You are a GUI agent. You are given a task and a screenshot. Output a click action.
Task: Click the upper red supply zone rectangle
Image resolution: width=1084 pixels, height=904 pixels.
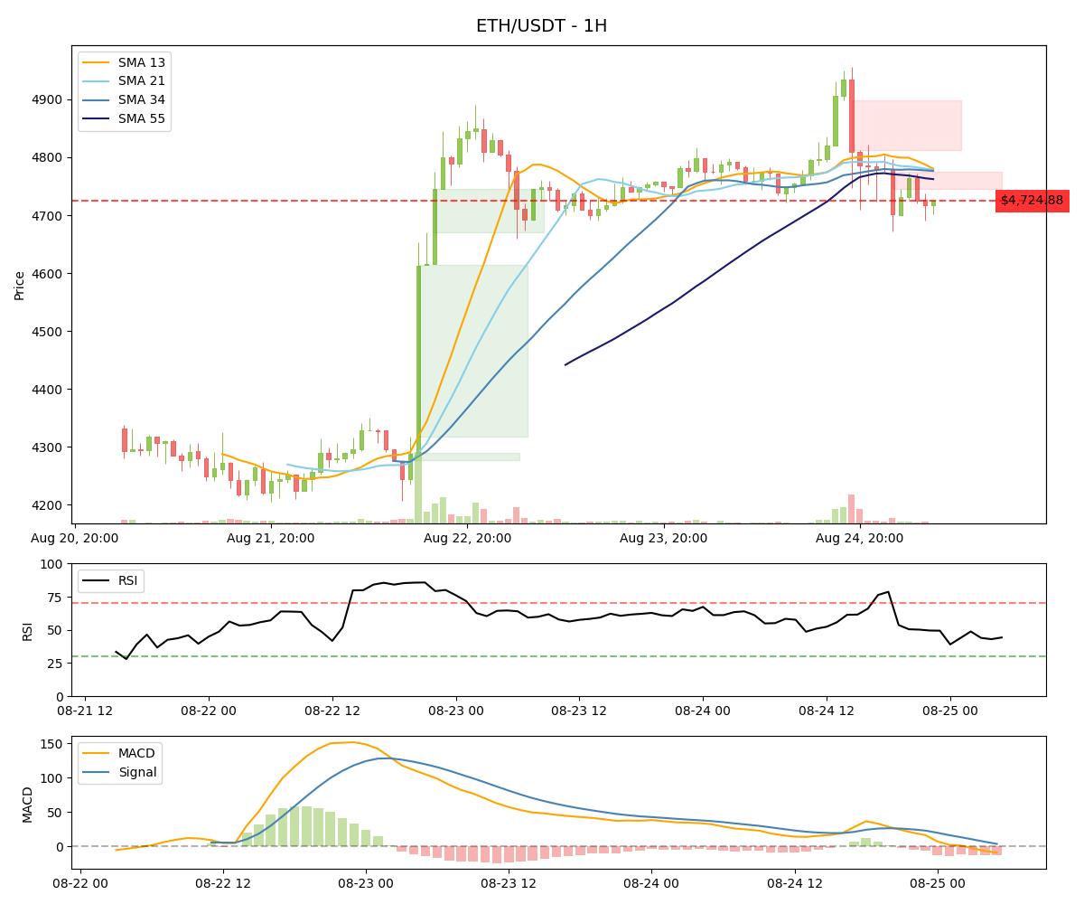point(907,126)
